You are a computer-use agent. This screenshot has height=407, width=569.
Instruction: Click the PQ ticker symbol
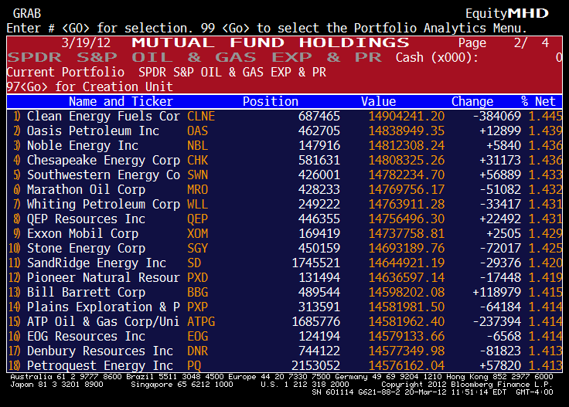point(194,365)
